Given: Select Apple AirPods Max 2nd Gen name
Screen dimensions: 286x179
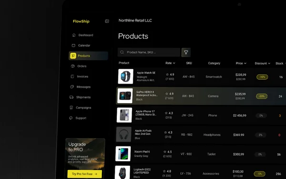Looking at the screenshot, I should tap(143, 132).
